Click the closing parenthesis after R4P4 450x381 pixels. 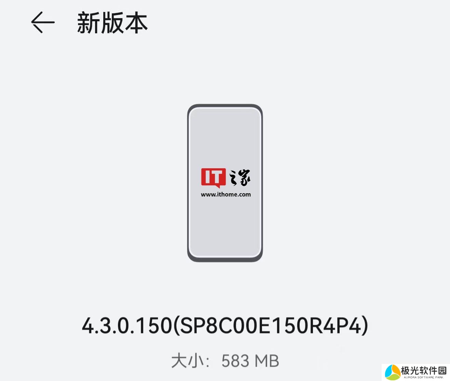pos(365,325)
